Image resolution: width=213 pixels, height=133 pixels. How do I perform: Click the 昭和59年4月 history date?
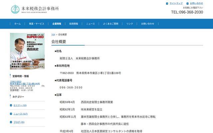tap(67, 102)
